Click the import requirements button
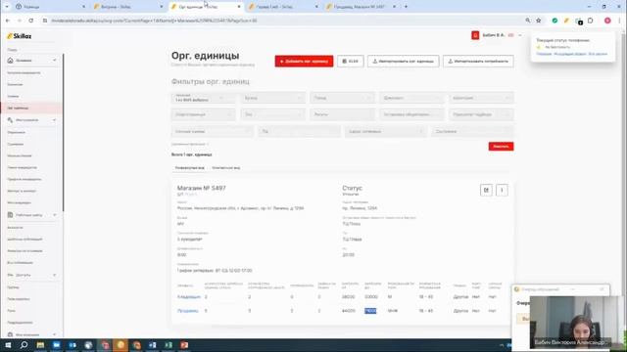This screenshot has width=627, height=352. tap(478, 61)
